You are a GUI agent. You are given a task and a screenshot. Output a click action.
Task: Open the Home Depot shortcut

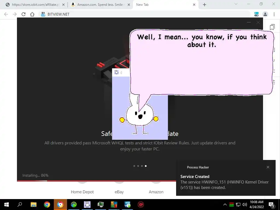[82, 192]
